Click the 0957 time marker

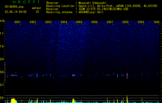click(x=110, y=22)
